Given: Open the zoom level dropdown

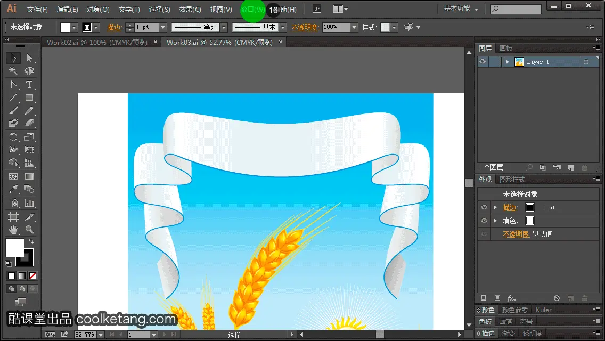Looking at the screenshot, I should pos(100,335).
